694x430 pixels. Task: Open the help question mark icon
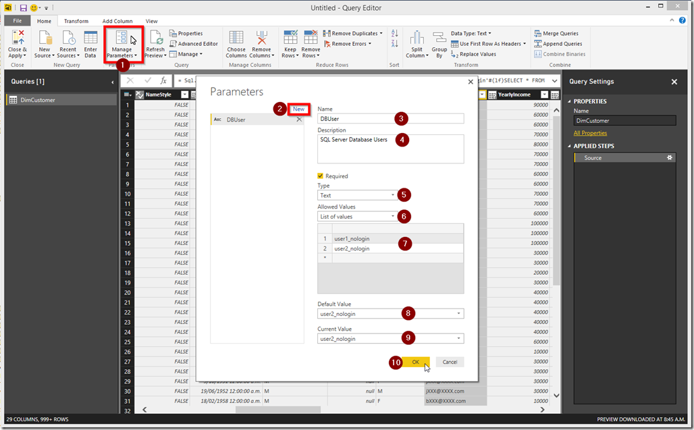(x=683, y=20)
